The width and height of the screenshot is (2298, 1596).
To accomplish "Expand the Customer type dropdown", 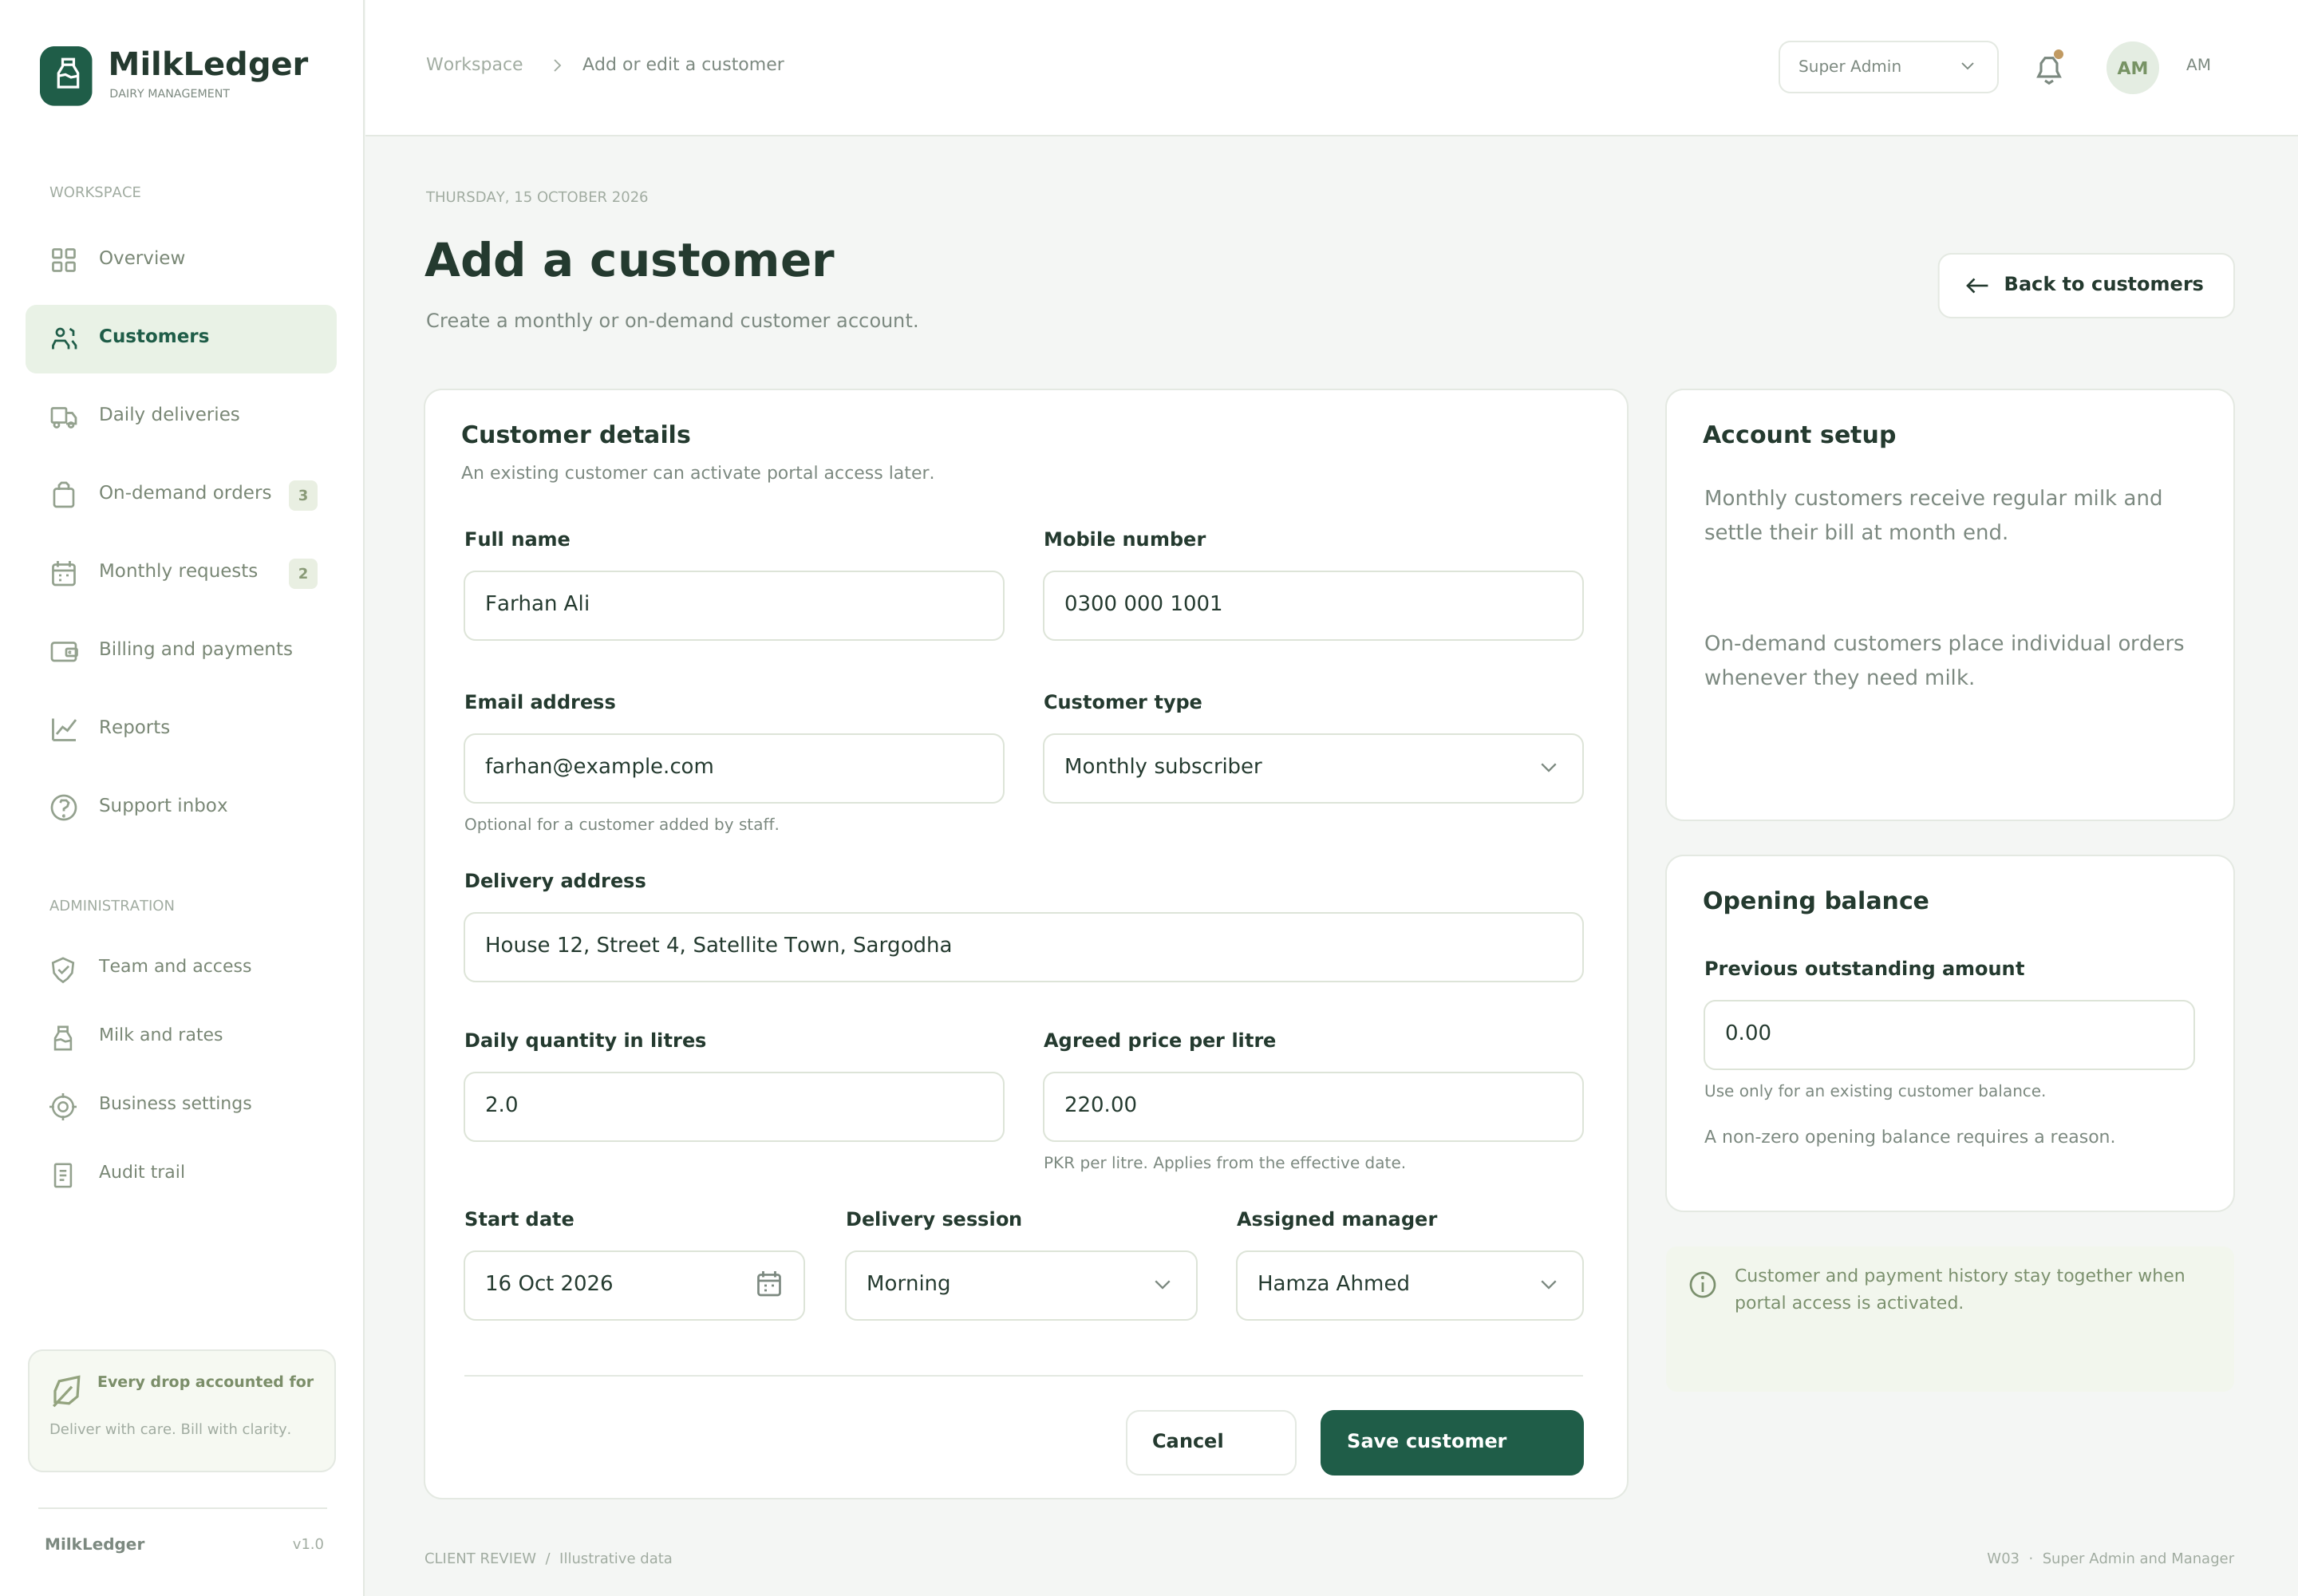I will 1313,768.
